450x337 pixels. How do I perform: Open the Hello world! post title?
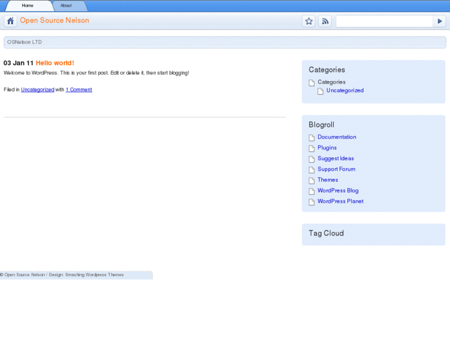[55, 63]
